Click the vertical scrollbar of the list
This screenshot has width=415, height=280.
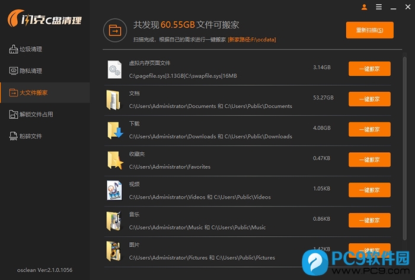pos(404,148)
